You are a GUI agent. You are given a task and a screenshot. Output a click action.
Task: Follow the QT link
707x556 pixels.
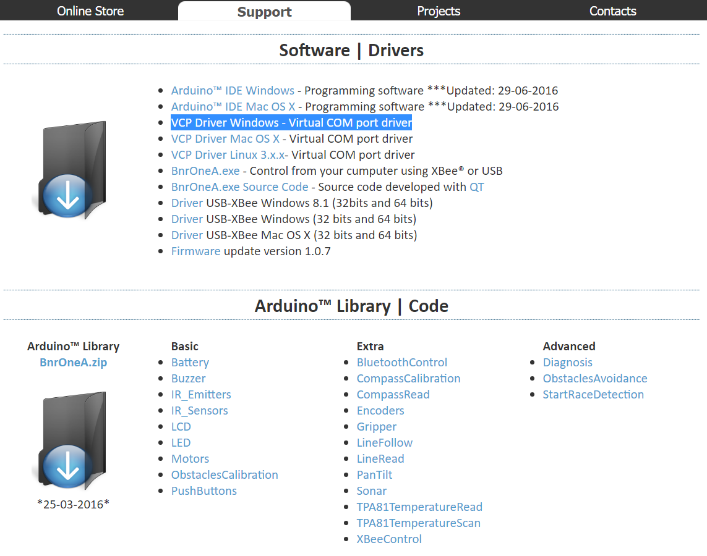[x=477, y=187]
